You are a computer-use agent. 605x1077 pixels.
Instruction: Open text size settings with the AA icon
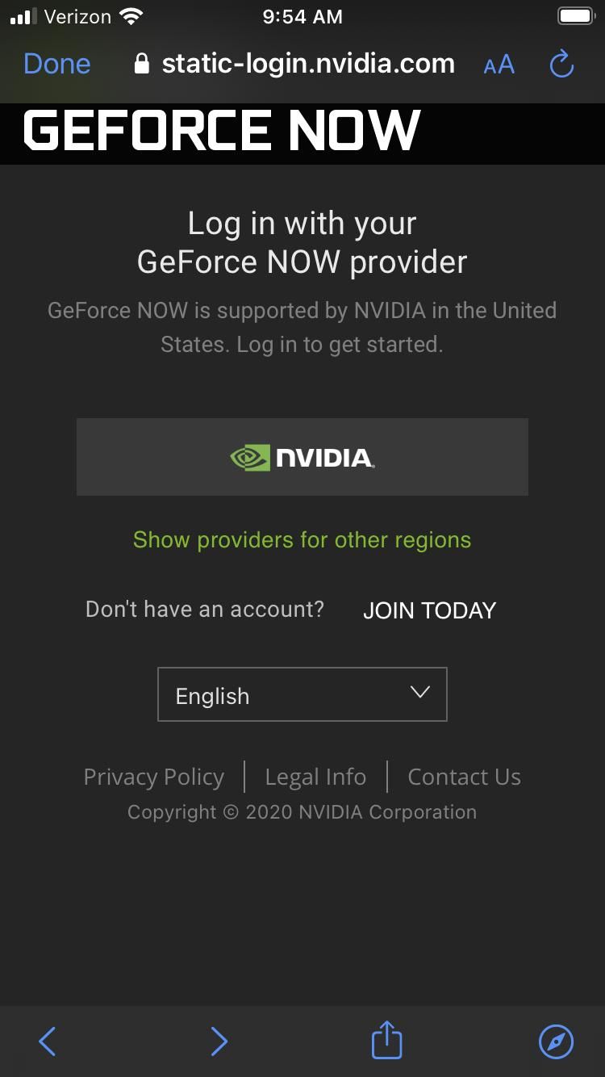pyautogui.click(x=498, y=65)
